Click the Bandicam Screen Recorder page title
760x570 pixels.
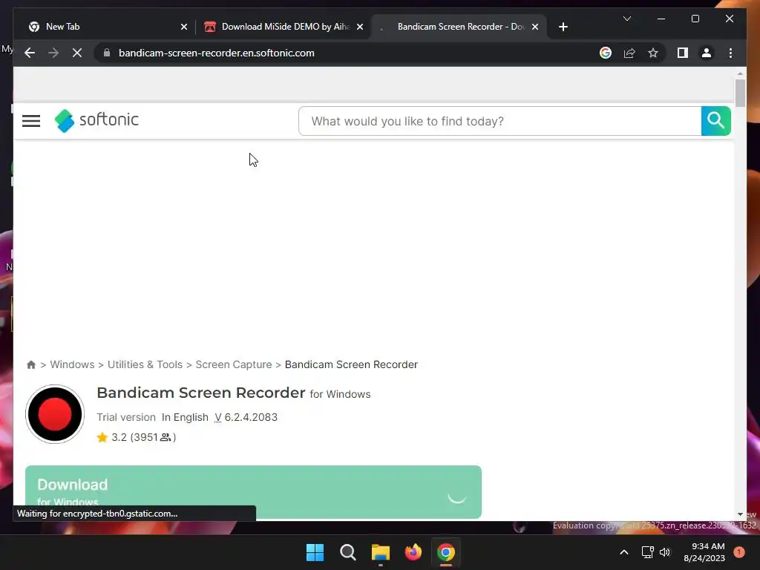[x=200, y=393]
